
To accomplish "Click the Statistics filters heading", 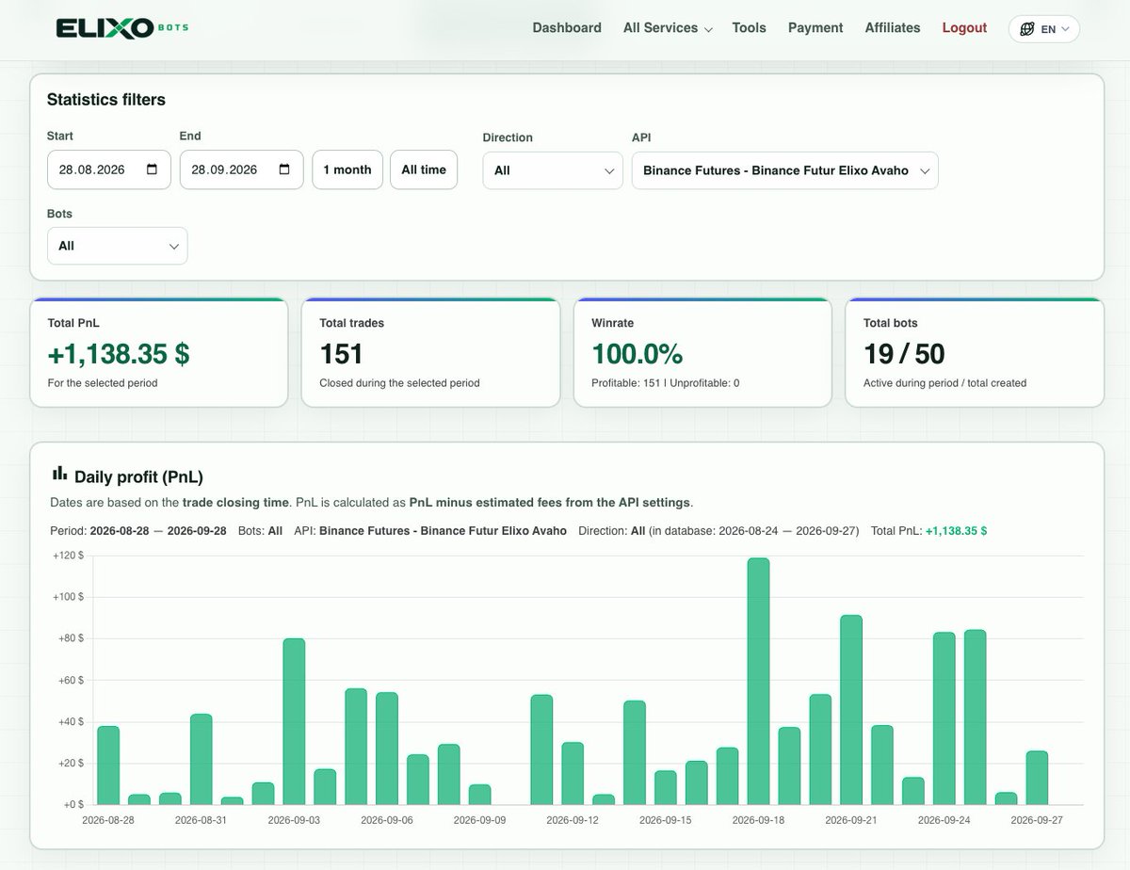I will click(x=106, y=100).
